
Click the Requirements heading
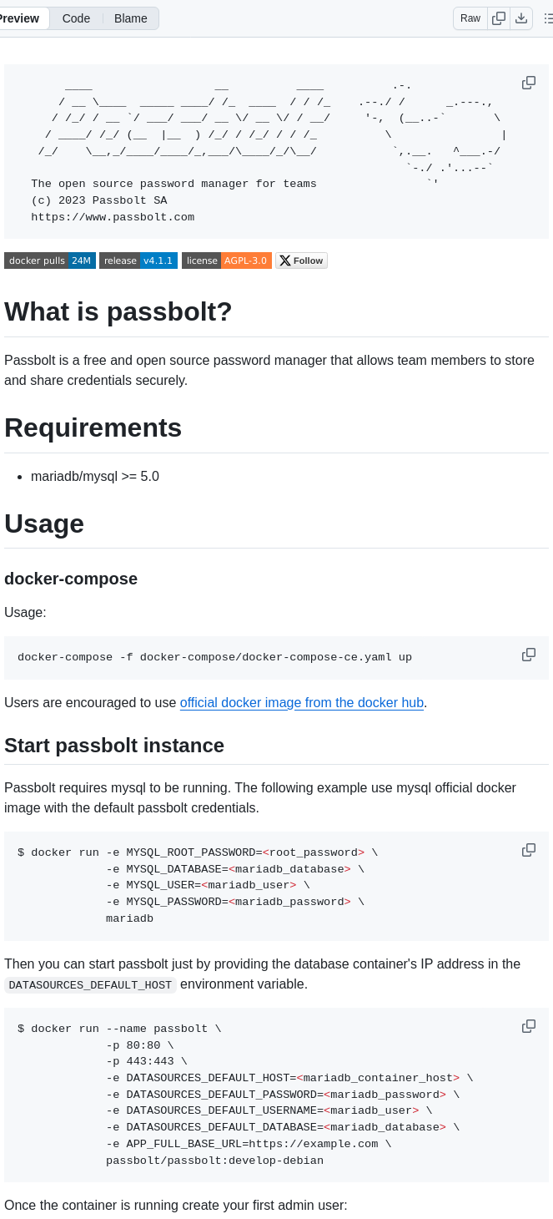coord(93,427)
